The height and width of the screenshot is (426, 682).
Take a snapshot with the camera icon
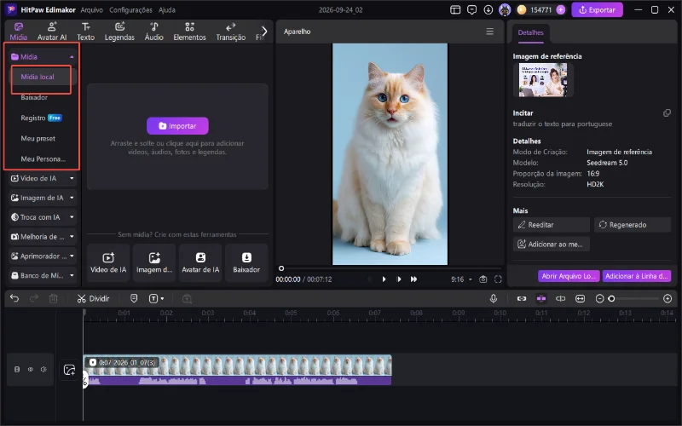point(483,279)
